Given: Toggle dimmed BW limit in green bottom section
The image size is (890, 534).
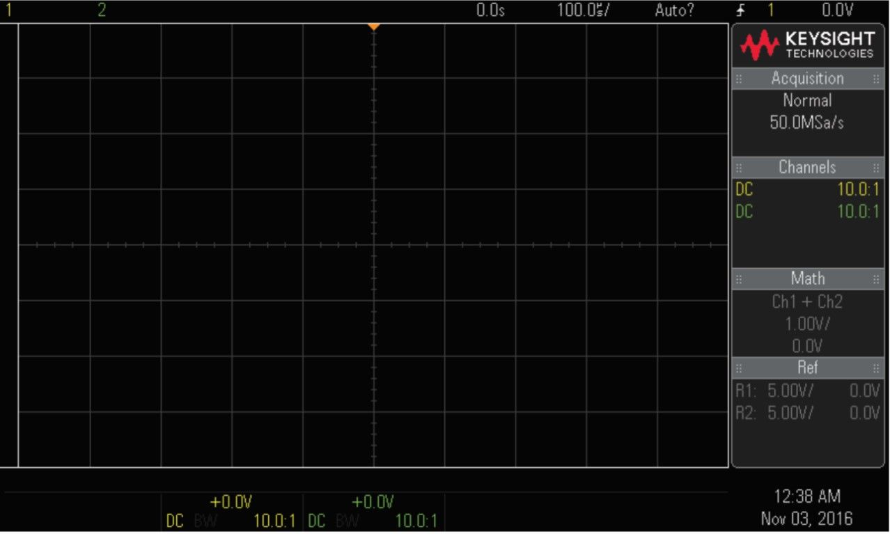Looking at the screenshot, I should 346,521.
